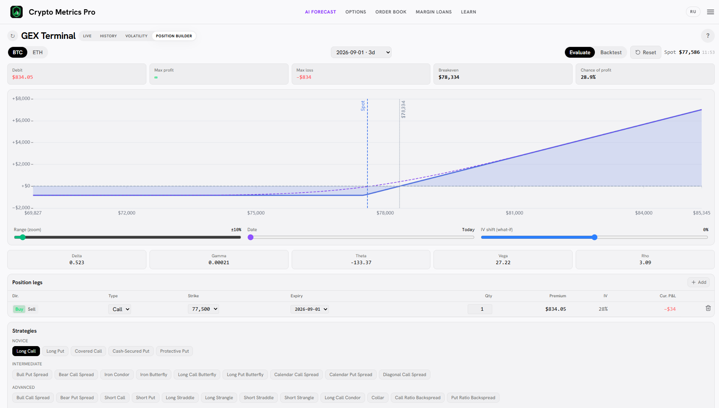719x408 pixels.
Task: Switch to the Volatility tab
Action: [136, 36]
